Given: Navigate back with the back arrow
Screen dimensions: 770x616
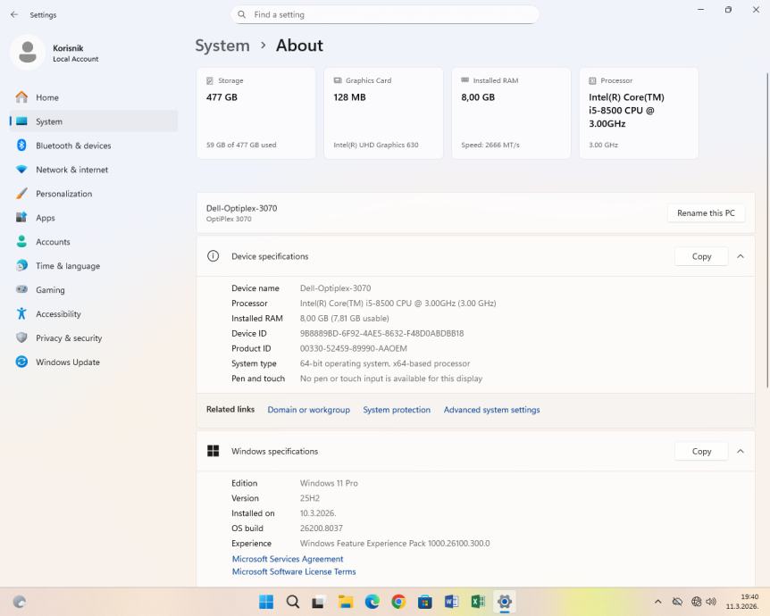Looking at the screenshot, I should (x=13, y=14).
